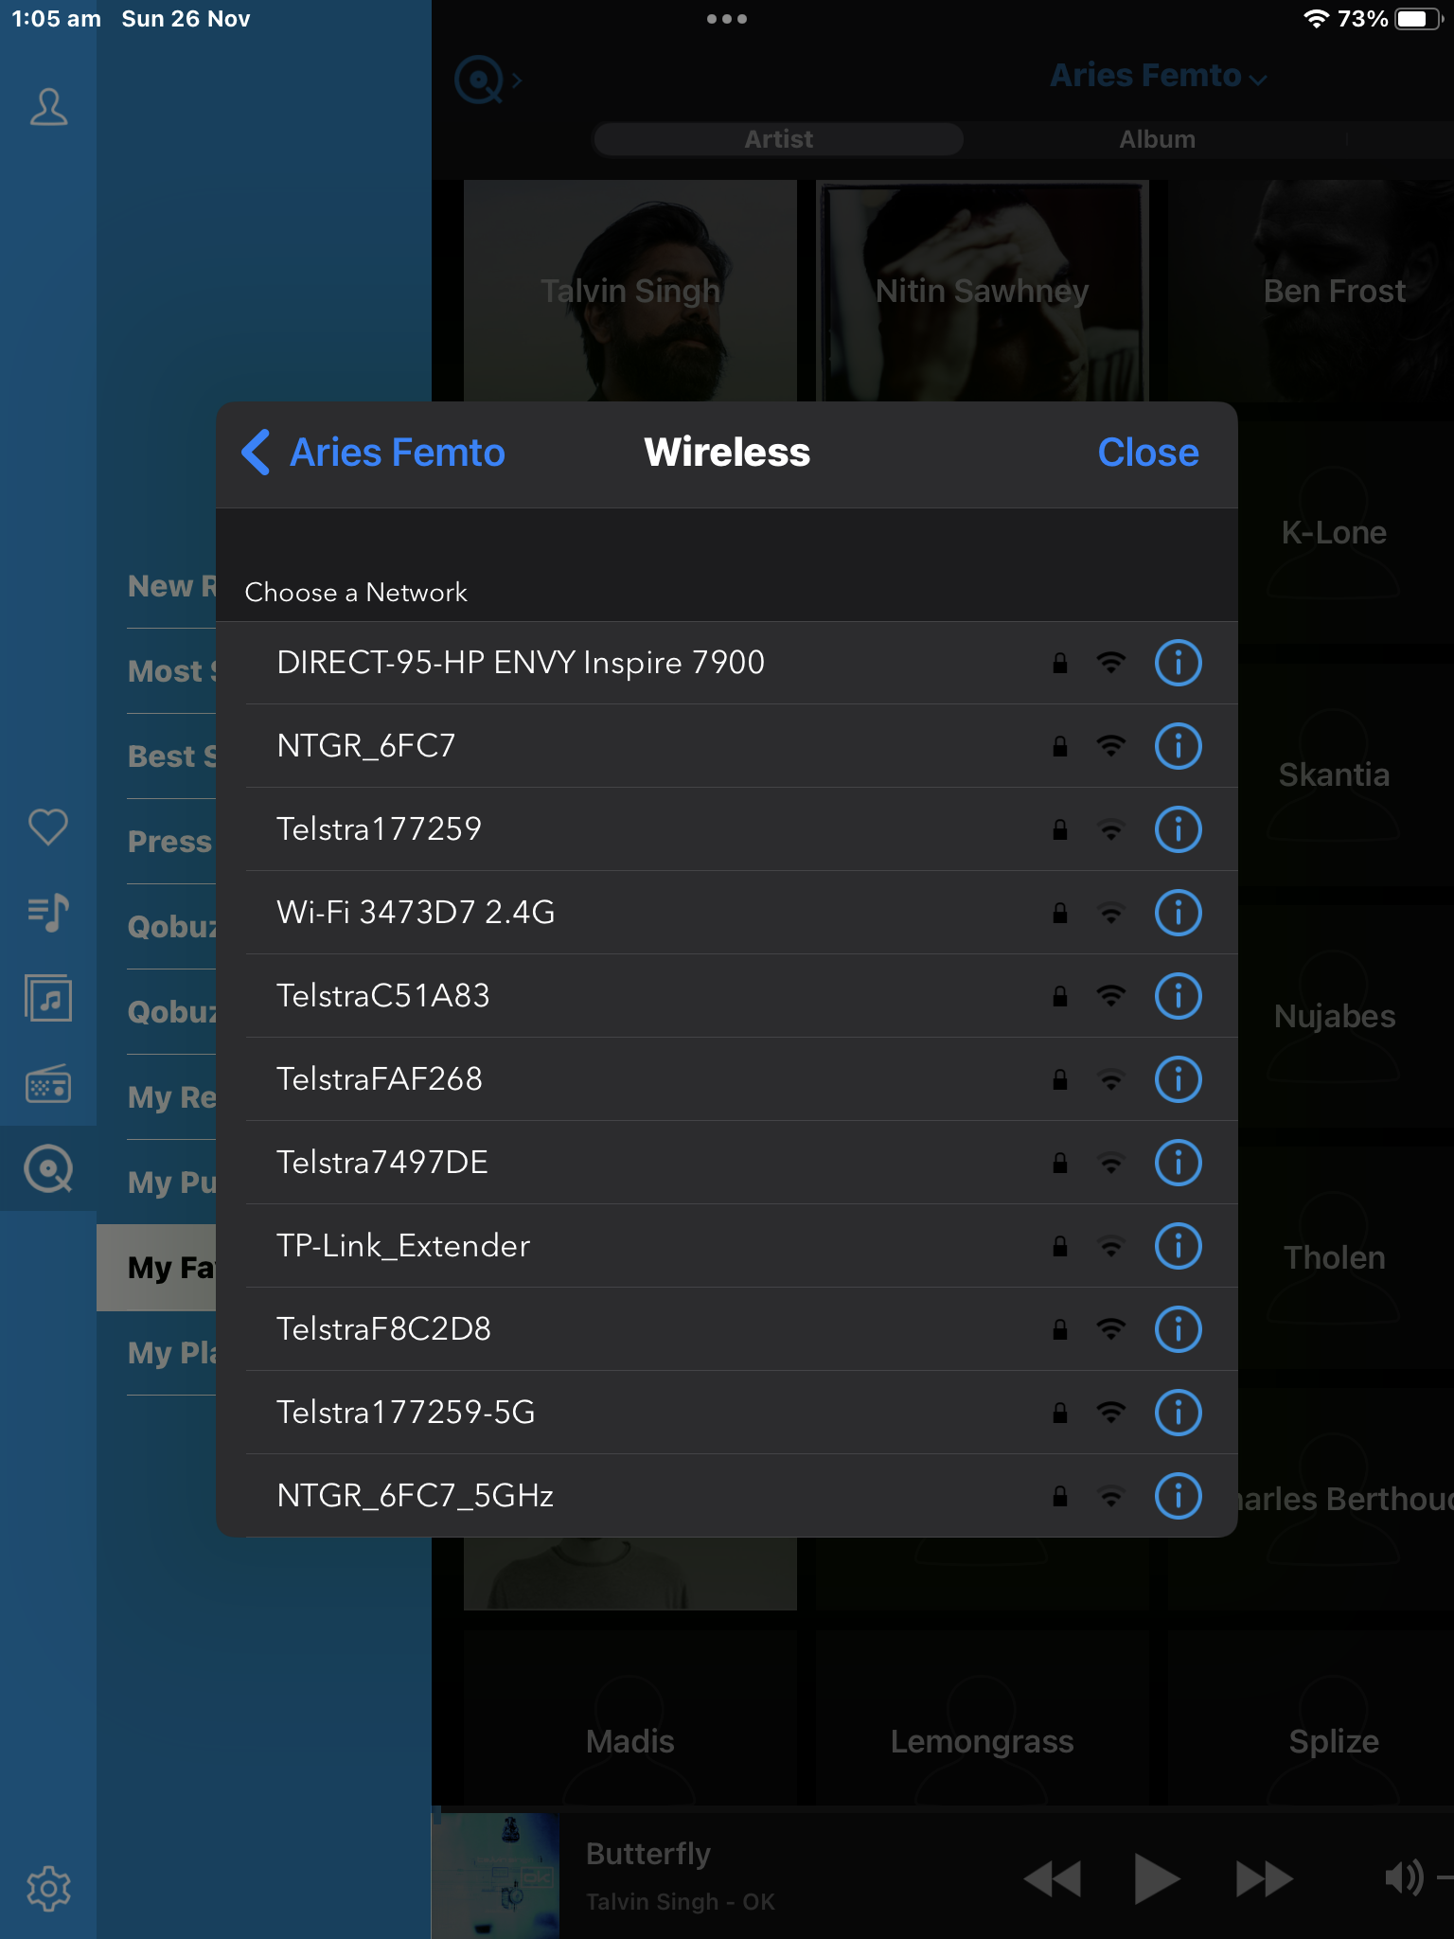Switch to the Album tab
1454x1939 pixels.
point(1157,139)
